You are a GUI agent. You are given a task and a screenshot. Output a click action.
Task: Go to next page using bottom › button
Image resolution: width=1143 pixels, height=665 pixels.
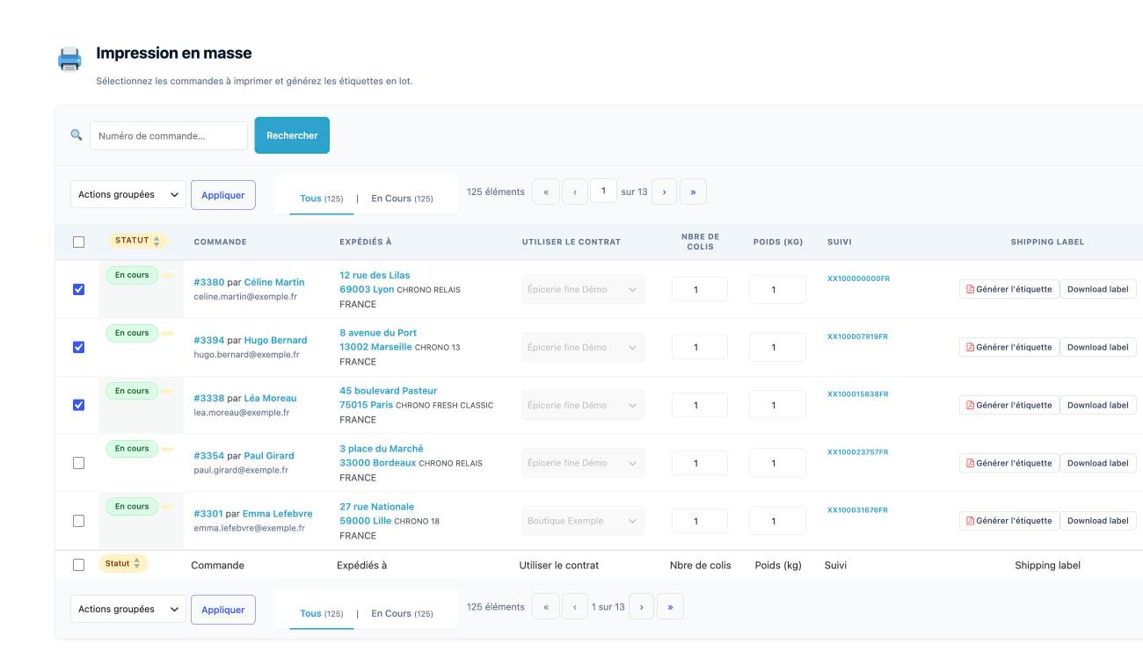tap(642, 607)
